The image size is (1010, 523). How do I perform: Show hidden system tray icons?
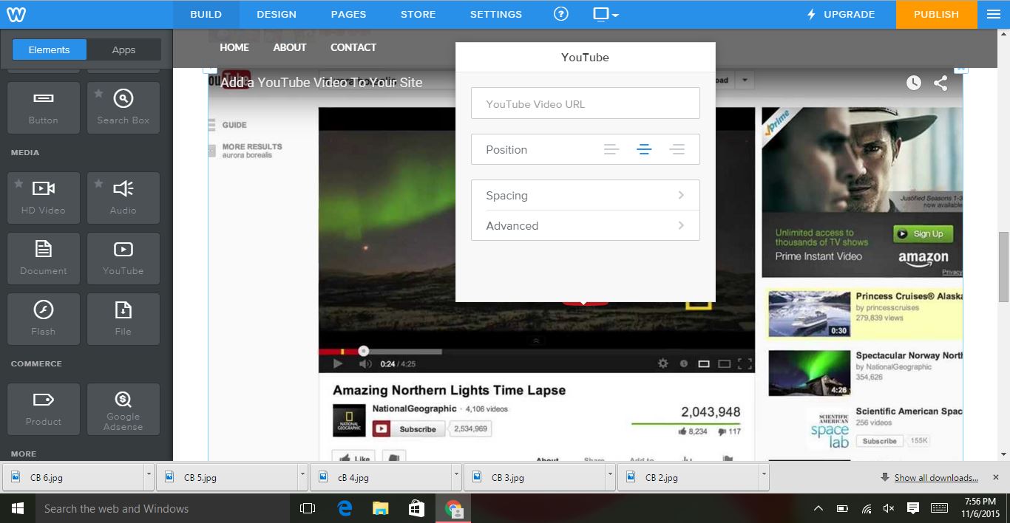818,508
